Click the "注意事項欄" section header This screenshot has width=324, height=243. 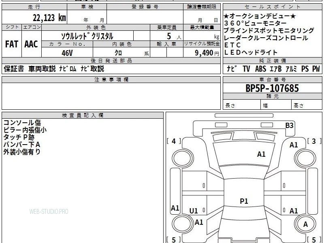coord(111,79)
